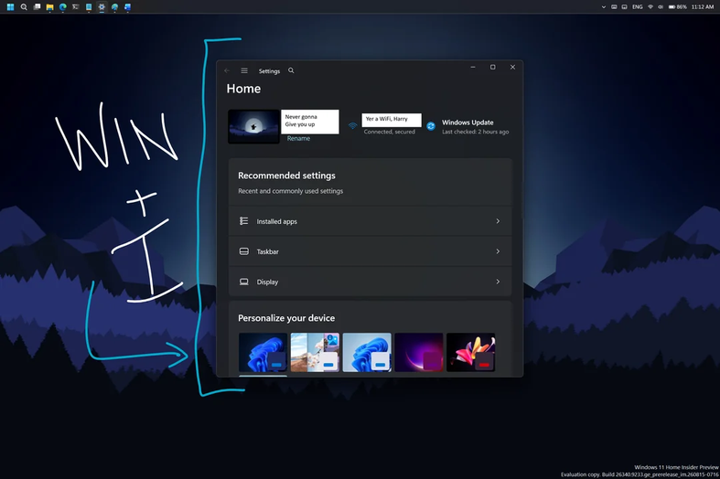Select the colorful flower red theme
The width and height of the screenshot is (720, 479).
(x=470, y=352)
